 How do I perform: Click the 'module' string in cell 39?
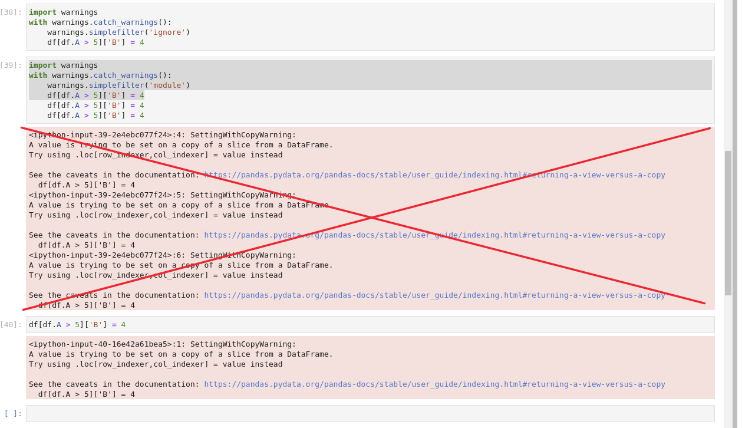[x=168, y=85]
